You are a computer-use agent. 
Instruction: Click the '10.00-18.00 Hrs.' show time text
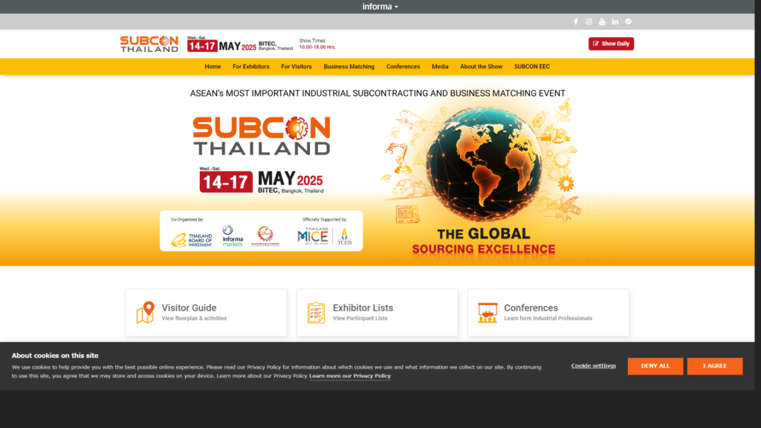pyautogui.click(x=317, y=47)
